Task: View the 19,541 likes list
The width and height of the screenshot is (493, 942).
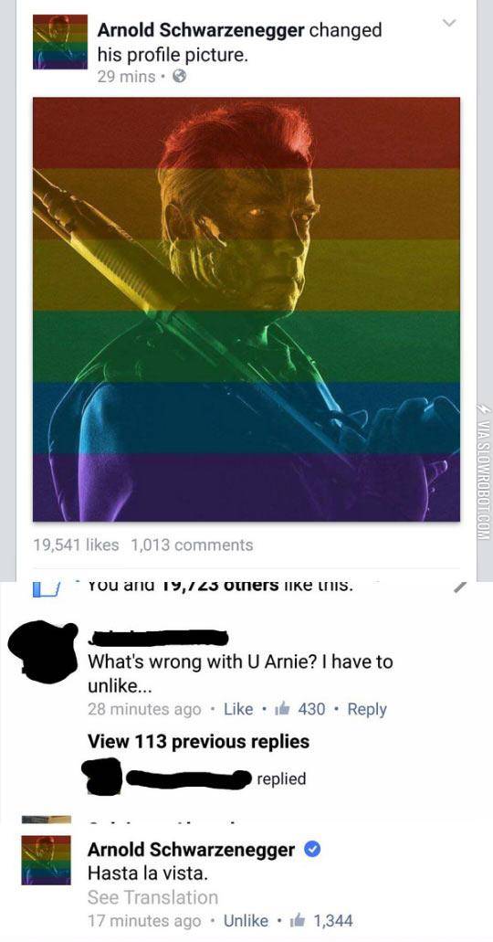Action: [76, 545]
